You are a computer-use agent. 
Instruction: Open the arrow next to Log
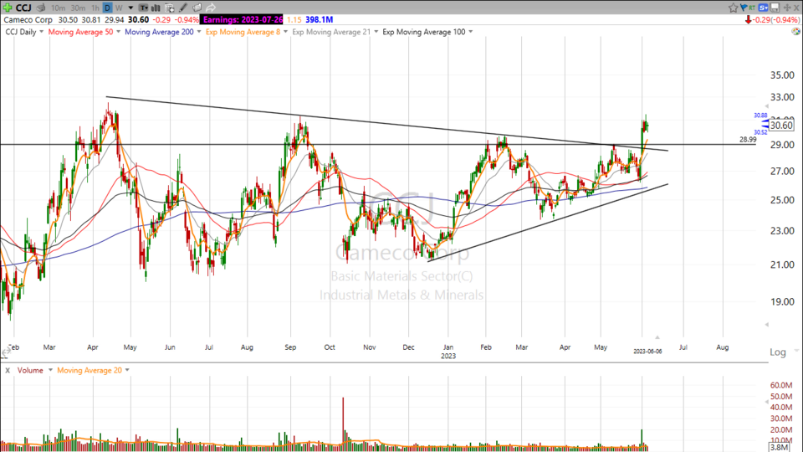(795, 351)
